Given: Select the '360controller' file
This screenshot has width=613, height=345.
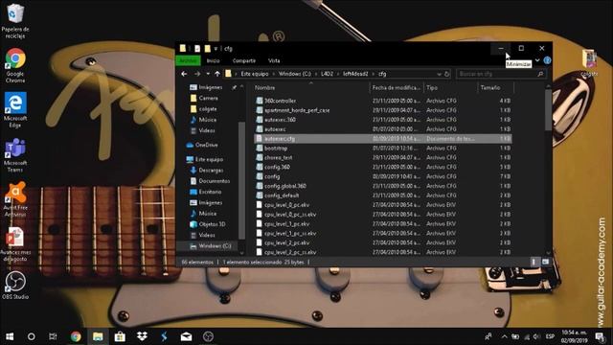Looking at the screenshot, I should (x=383, y=101).
